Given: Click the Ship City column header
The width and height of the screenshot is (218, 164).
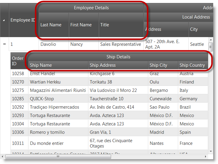Looking at the screenshot, I should pos(163,65).
